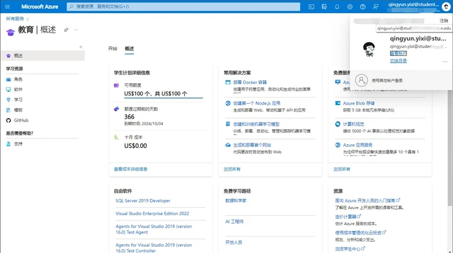
Task: Open 支持 in the sidebar
Action: coord(18,143)
